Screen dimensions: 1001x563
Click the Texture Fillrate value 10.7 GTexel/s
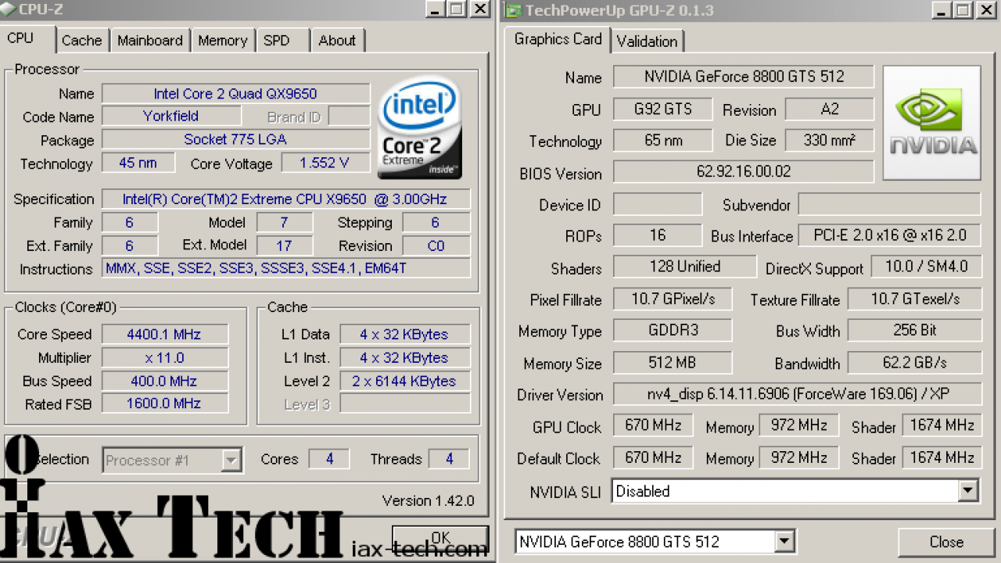click(914, 299)
